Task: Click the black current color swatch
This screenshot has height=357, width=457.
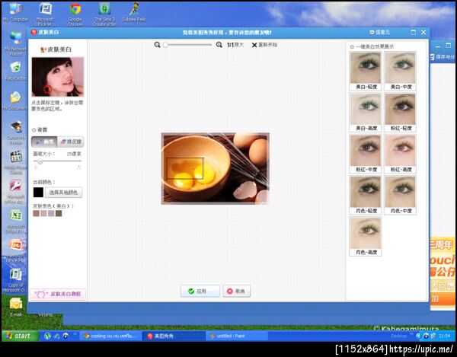Action: click(x=38, y=192)
